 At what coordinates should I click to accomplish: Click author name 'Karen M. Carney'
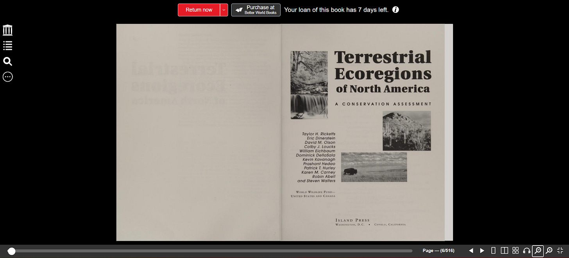(318, 173)
